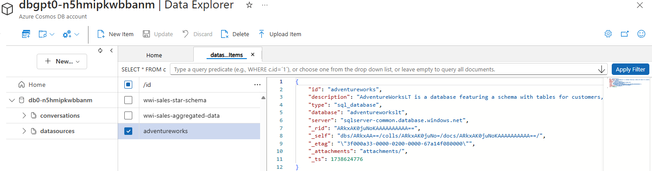
Task: Refresh the resource tree
Action: click(100, 50)
